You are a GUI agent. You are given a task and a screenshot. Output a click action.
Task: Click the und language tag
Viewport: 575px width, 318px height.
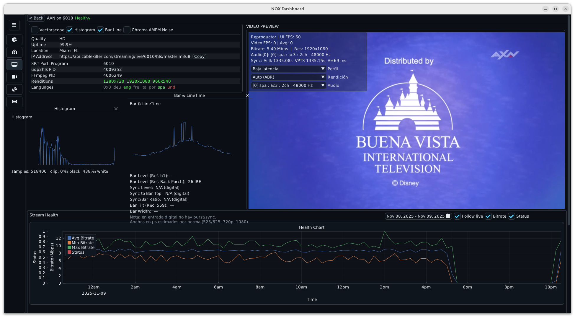[171, 87]
